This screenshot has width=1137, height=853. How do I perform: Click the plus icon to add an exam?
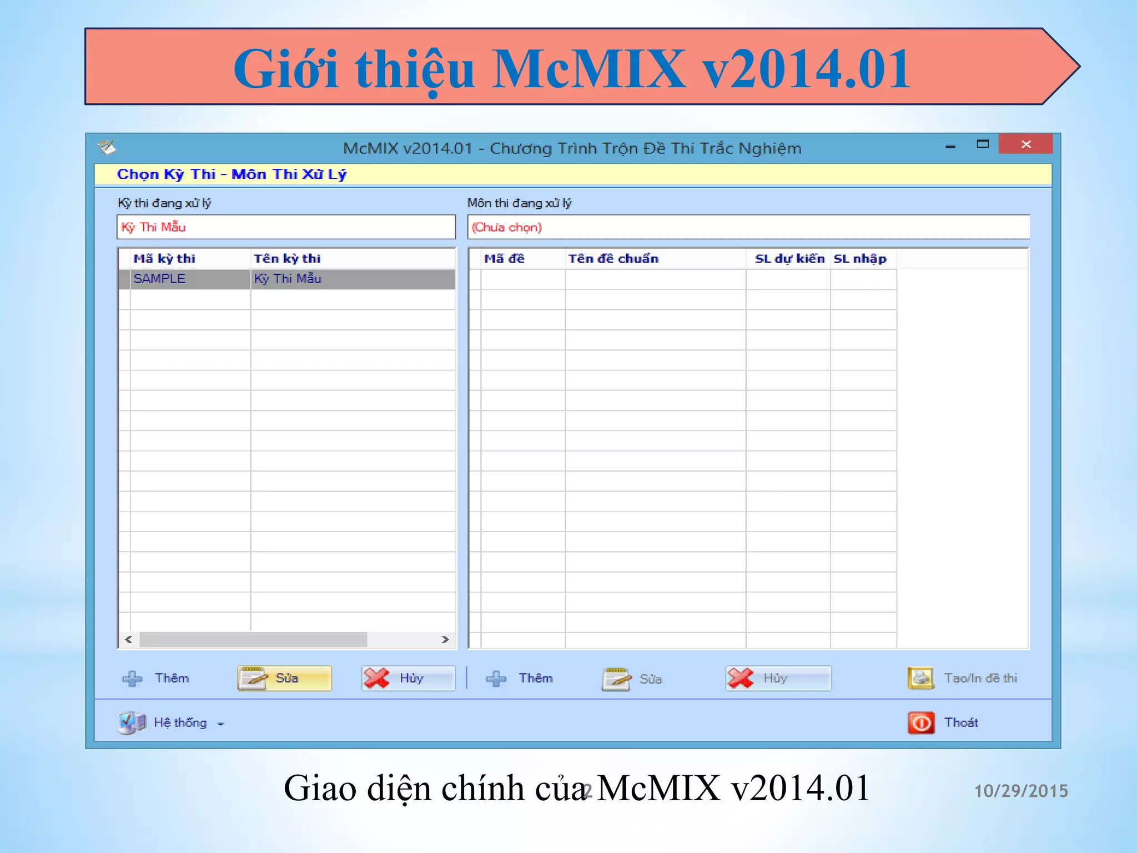(132, 678)
